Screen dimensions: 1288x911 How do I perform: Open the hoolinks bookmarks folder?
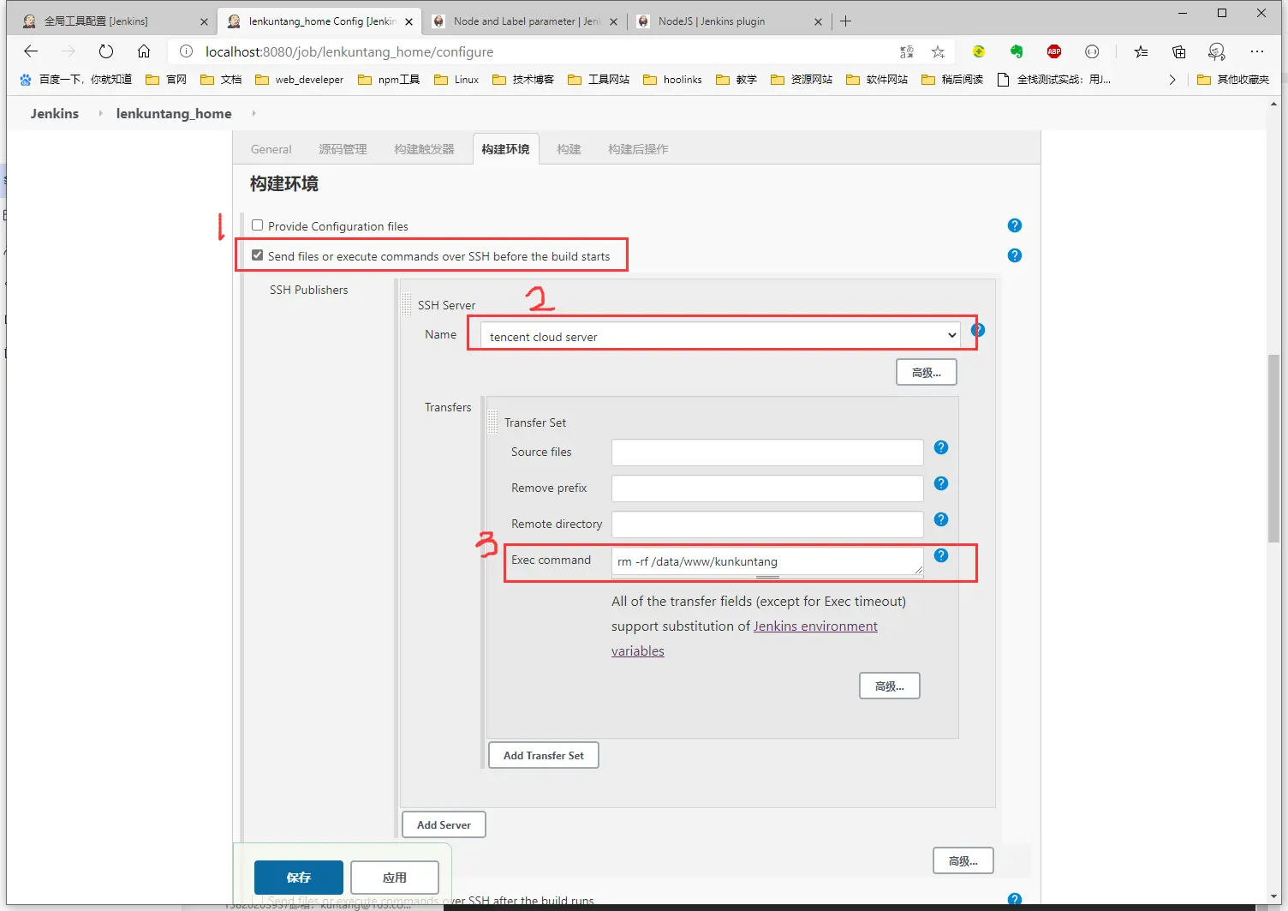click(672, 80)
